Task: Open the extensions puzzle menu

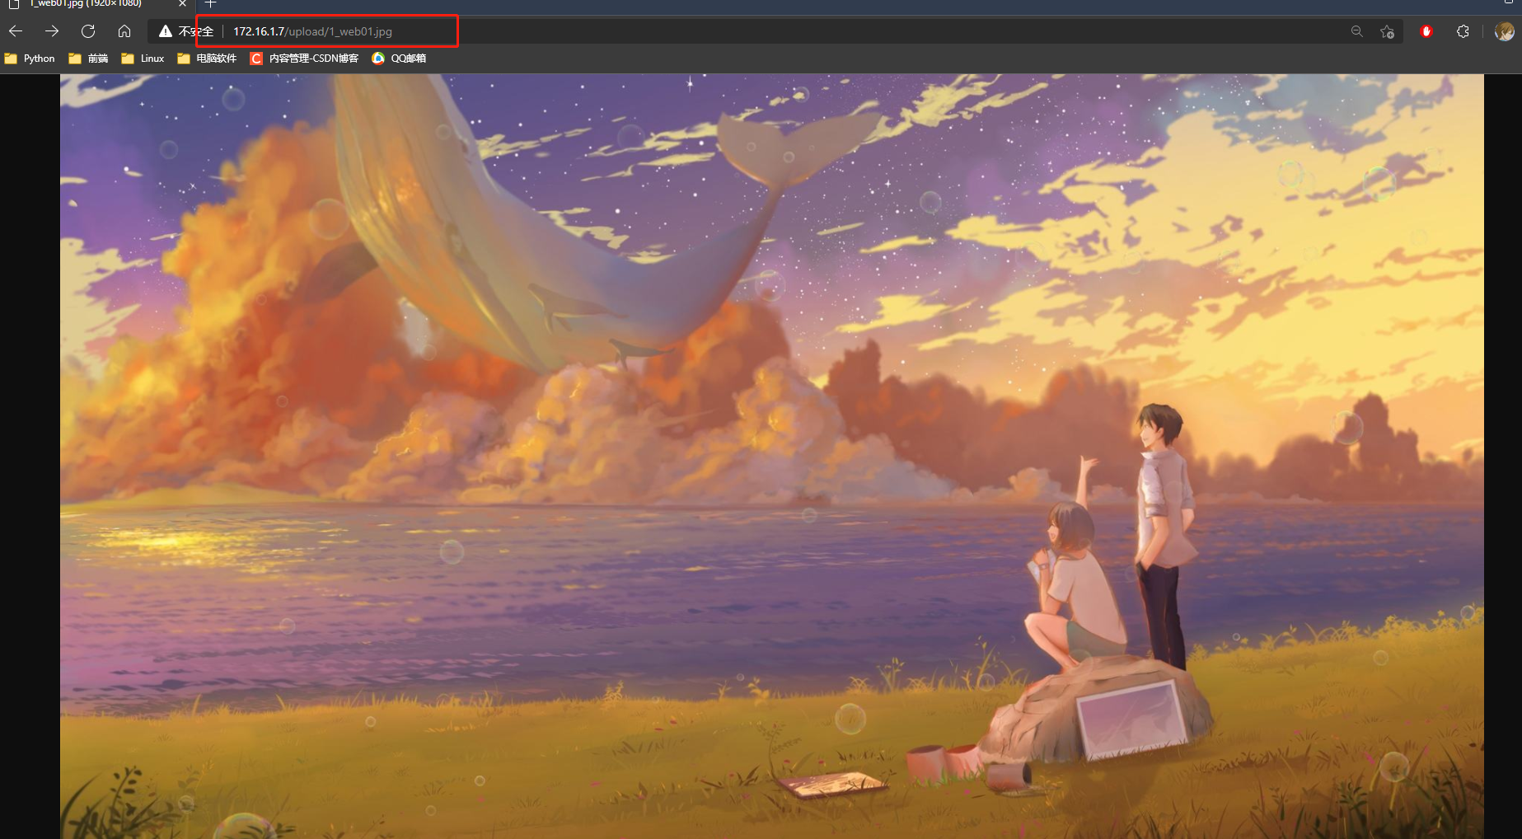Action: (x=1463, y=31)
